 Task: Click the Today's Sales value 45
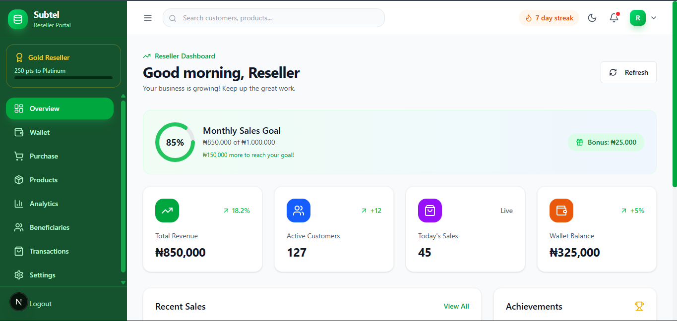point(425,253)
